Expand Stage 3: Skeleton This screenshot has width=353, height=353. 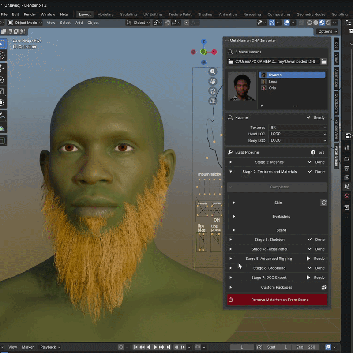tap(230, 240)
